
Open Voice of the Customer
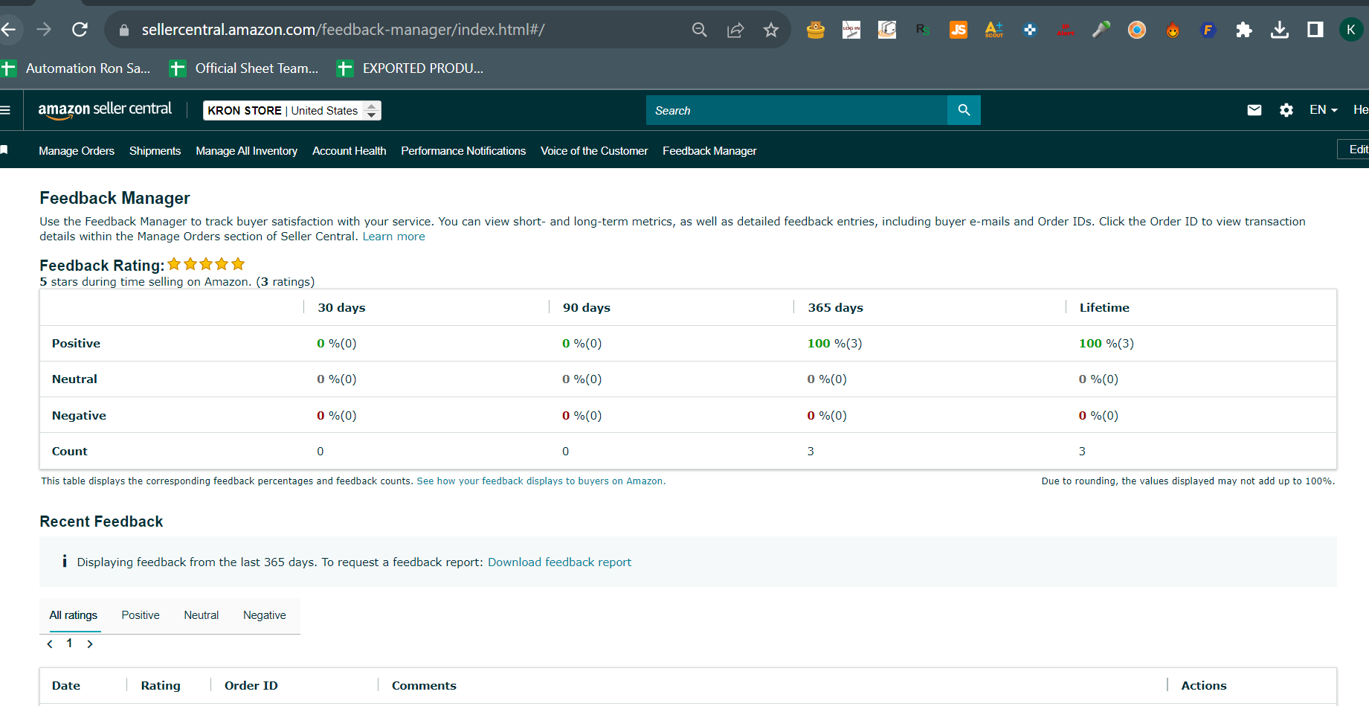(x=594, y=151)
